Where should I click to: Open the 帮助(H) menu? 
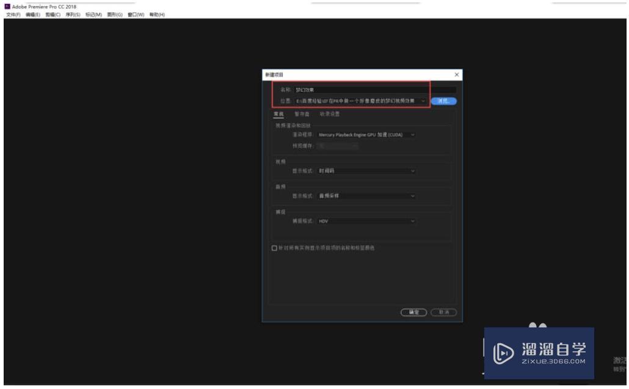click(158, 15)
